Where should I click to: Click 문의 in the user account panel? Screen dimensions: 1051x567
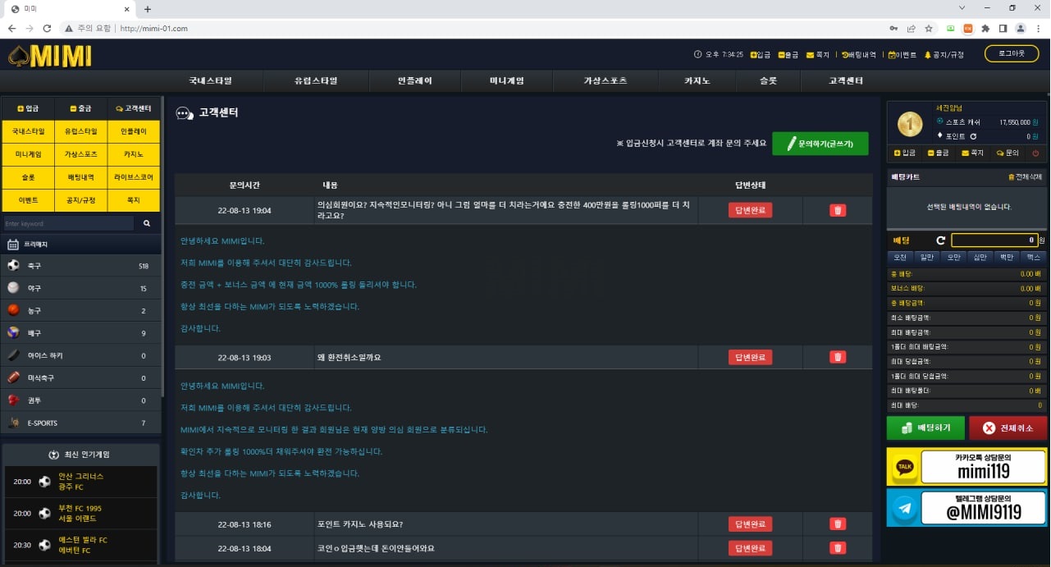(x=1008, y=153)
